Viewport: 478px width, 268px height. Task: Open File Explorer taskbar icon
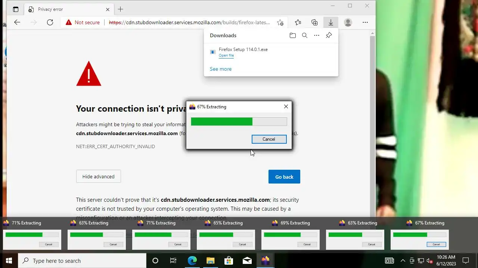tap(210, 261)
